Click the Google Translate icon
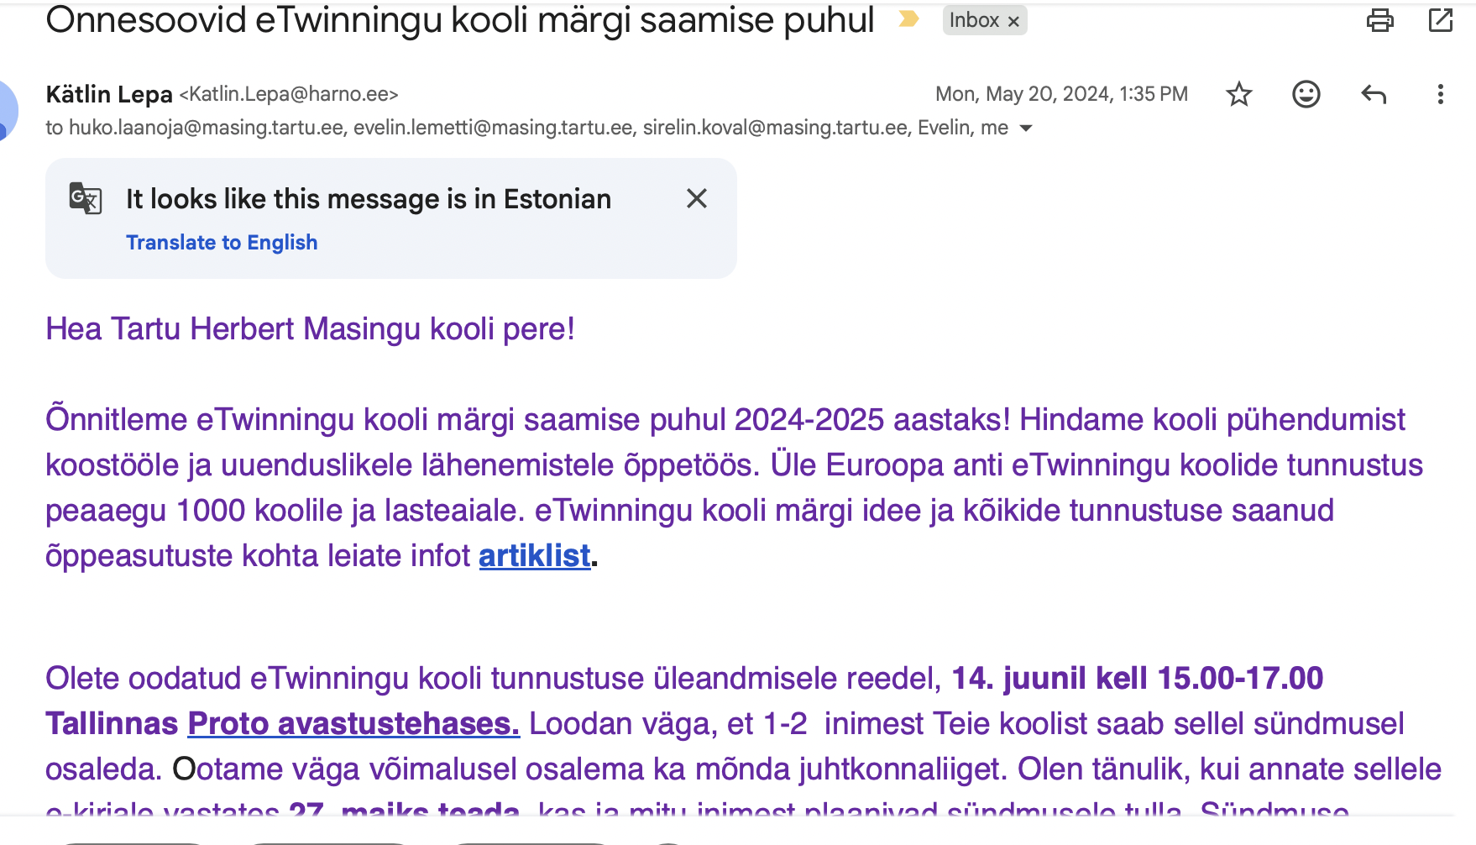Image resolution: width=1476 pixels, height=845 pixels. [86, 198]
